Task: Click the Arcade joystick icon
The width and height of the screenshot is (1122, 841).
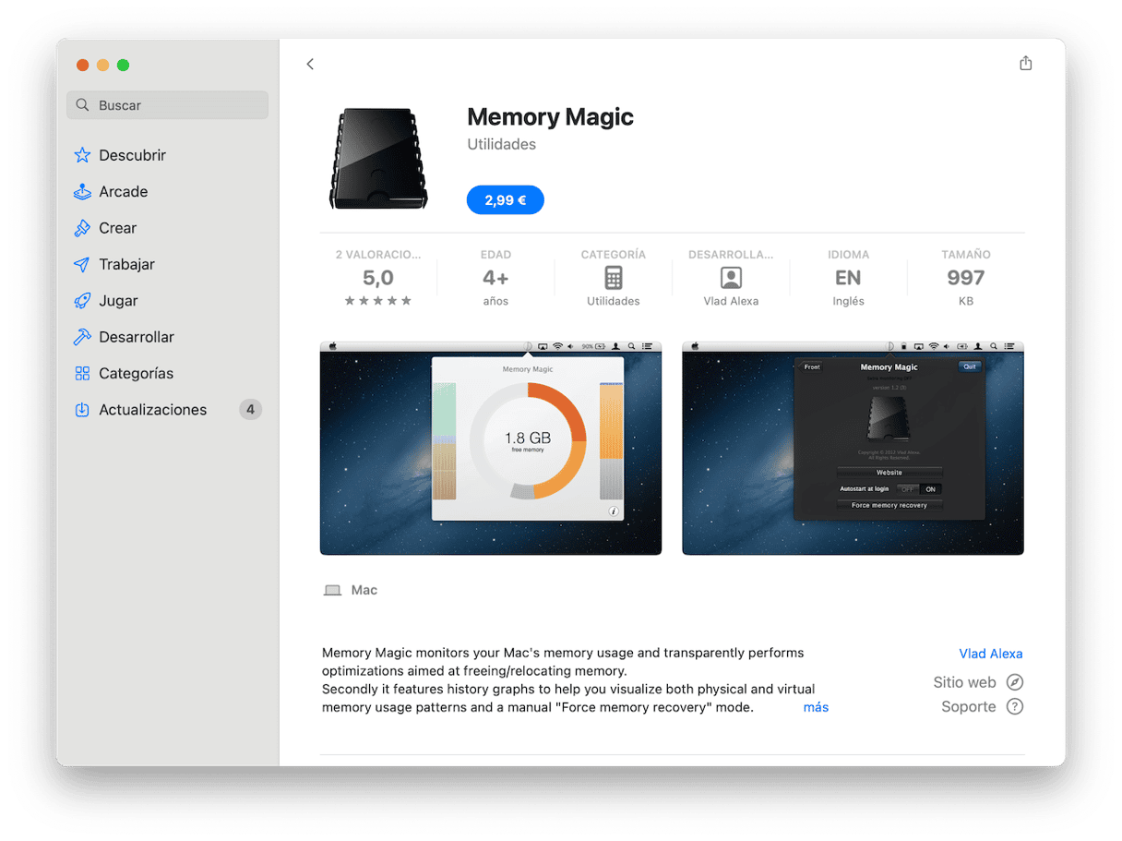Action: coord(82,192)
